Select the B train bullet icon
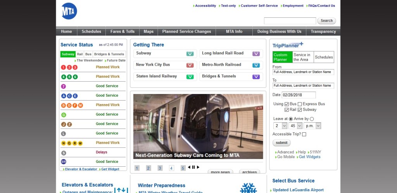The width and height of the screenshot is (397, 193). click(x=64, y=105)
